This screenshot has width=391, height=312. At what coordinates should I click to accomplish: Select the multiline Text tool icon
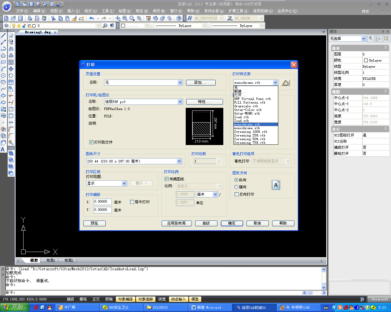tap(3, 149)
